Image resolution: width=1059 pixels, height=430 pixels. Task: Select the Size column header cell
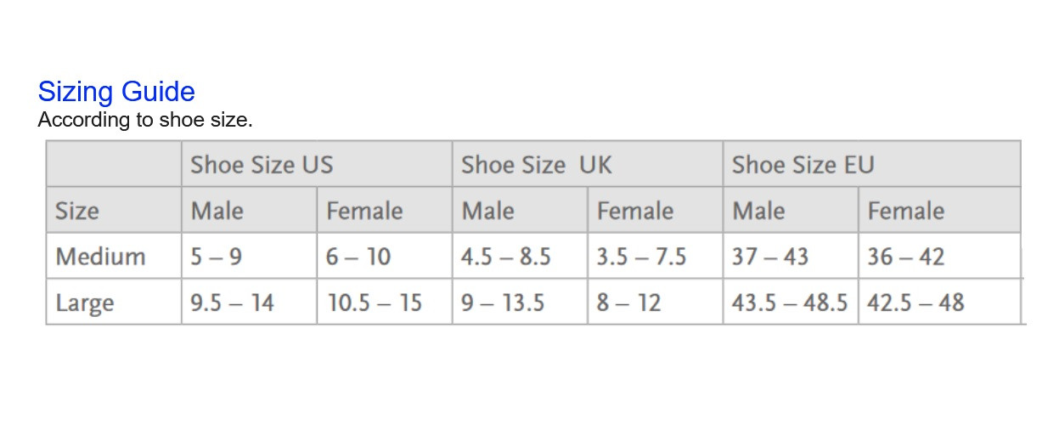[x=114, y=210]
